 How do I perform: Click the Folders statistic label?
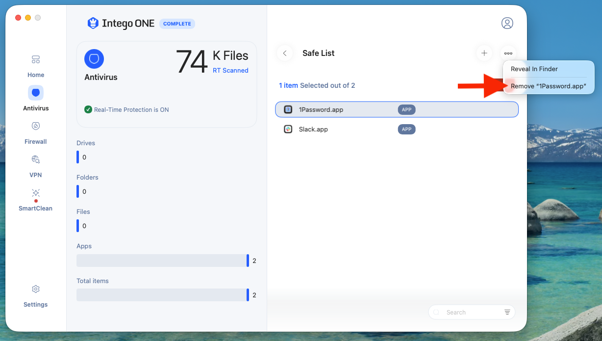point(87,178)
